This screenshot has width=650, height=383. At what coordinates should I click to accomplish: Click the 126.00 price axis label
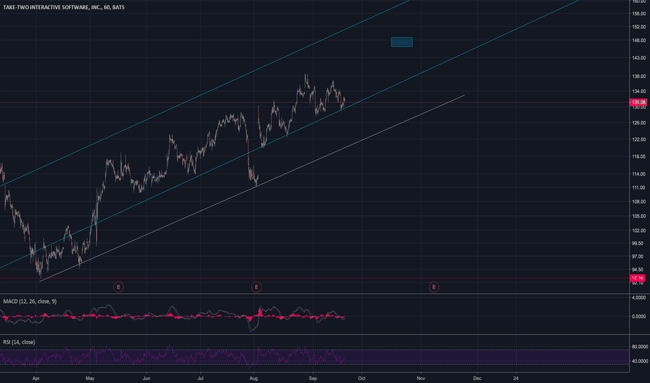[639, 123]
